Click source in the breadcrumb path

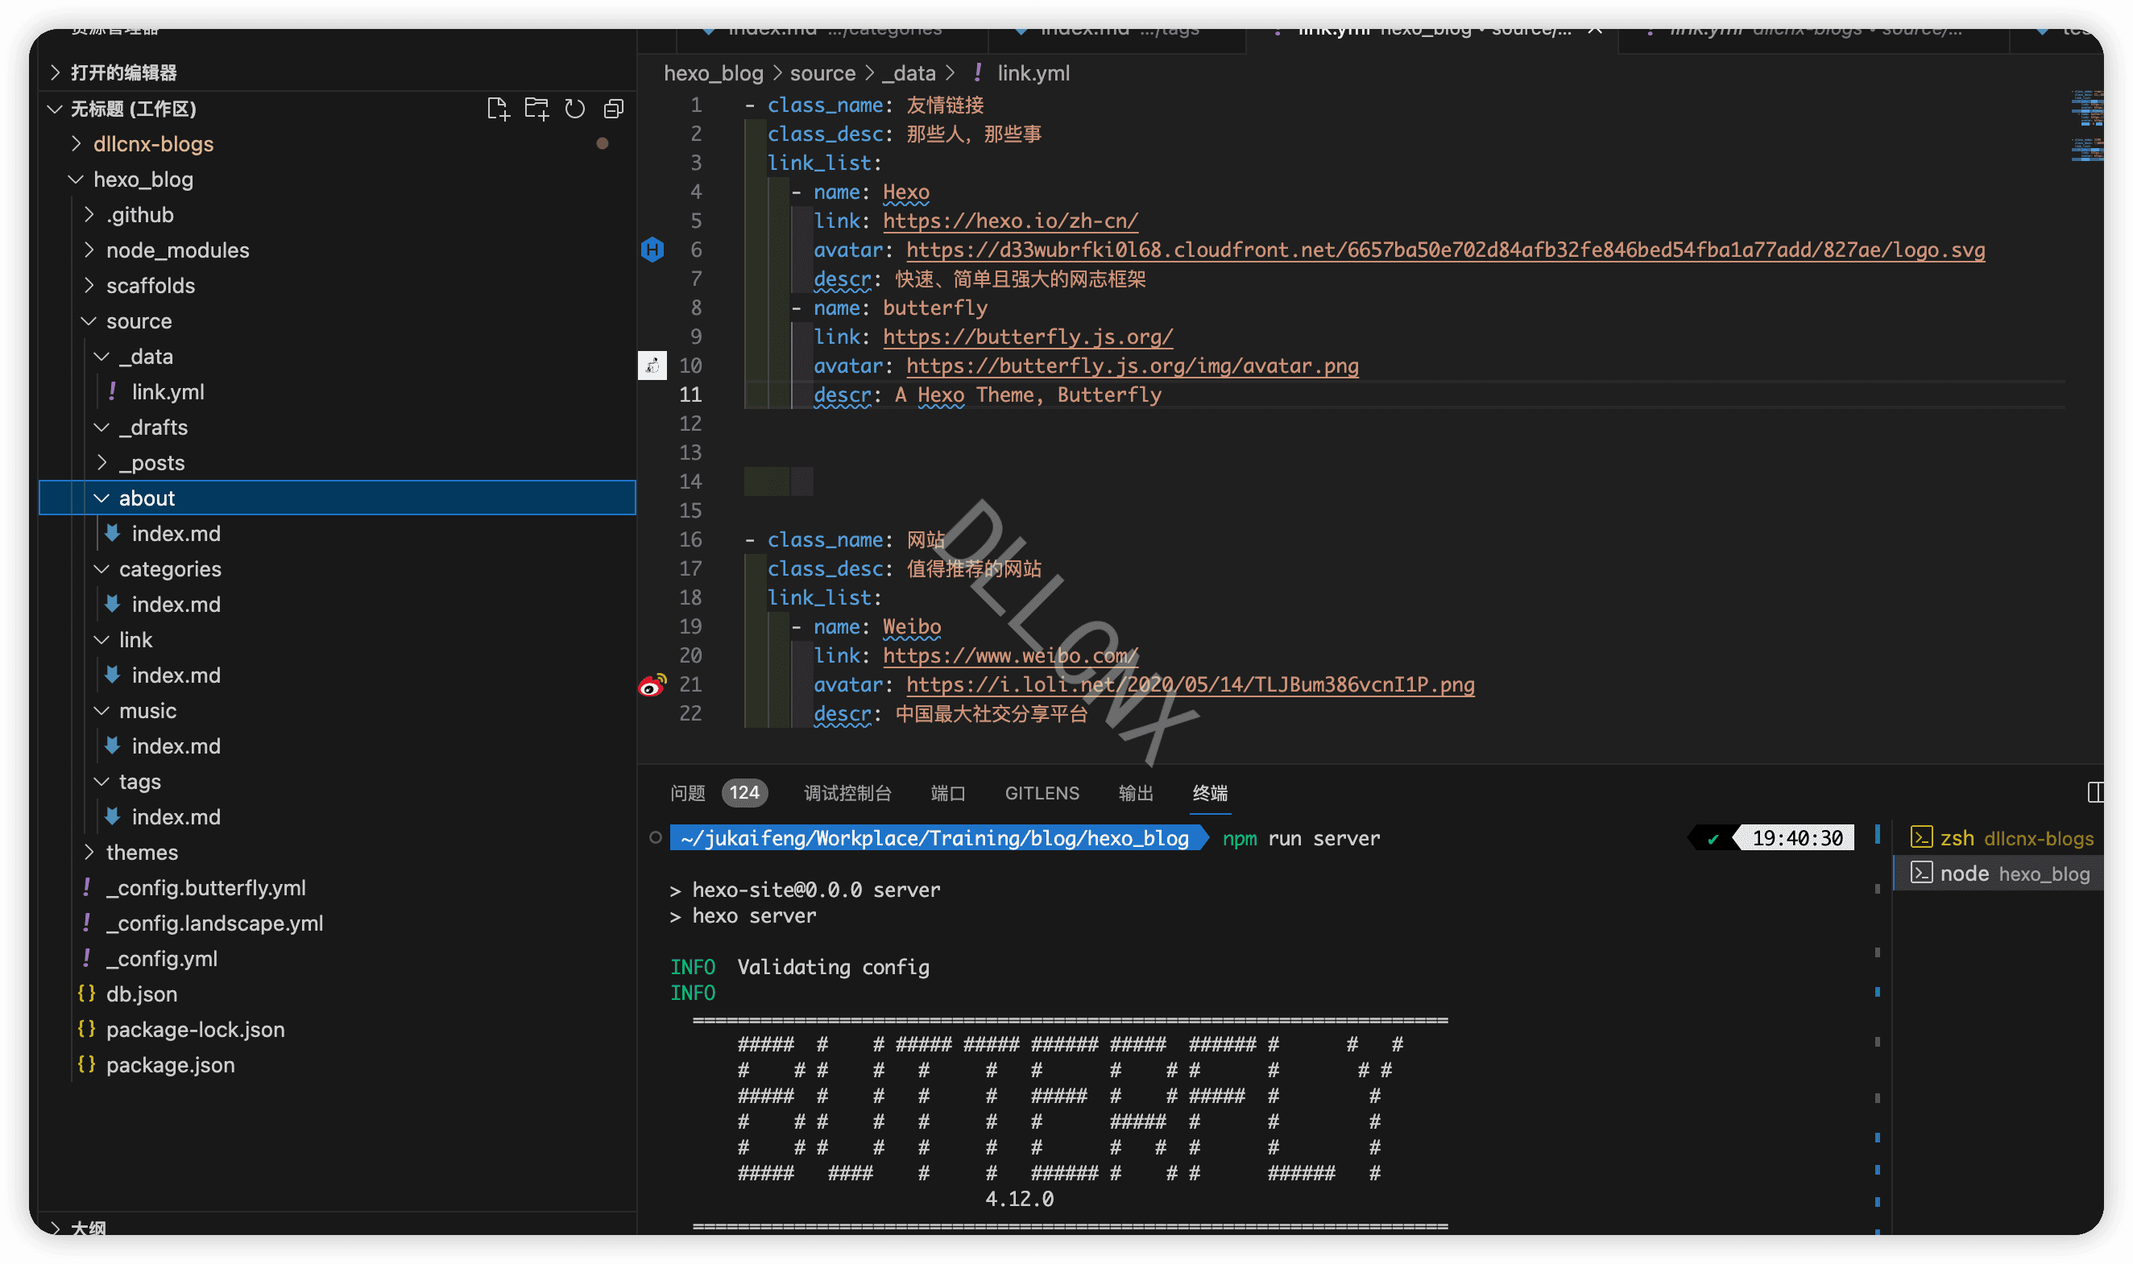(x=822, y=73)
